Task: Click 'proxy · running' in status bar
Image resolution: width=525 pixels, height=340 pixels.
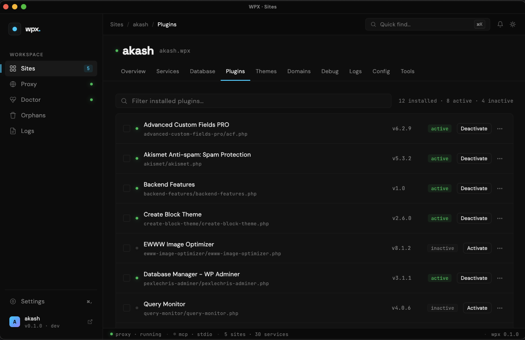Action: pos(138,334)
